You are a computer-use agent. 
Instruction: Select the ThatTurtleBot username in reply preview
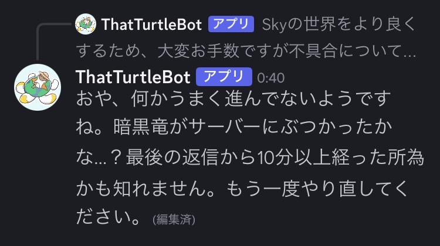151,24
